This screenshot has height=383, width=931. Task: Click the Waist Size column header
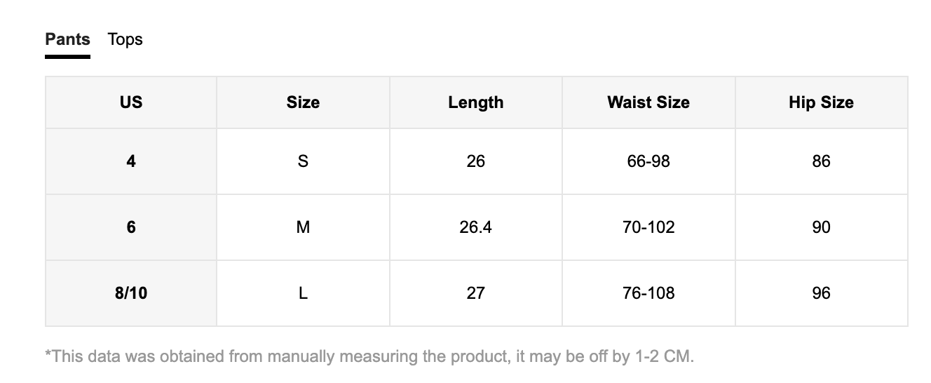point(648,102)
